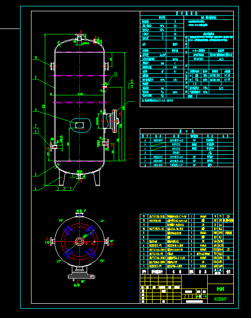This screenshot has height=318, width=251.
Task: Select the manhole flange on elevation view
Action: (x=115, y=121)
